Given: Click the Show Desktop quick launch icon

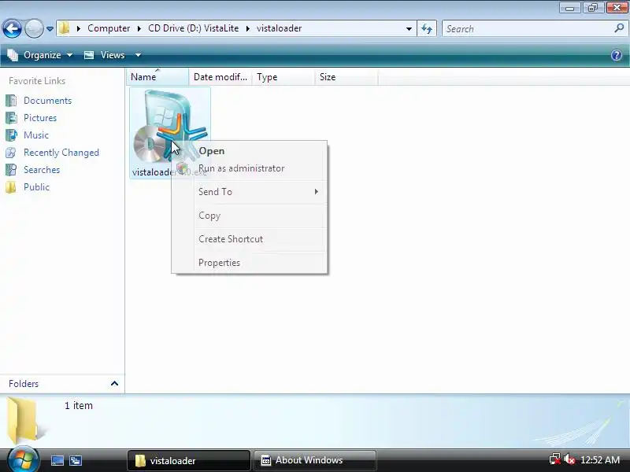Looking at the screenshot, I should click(57, 460).
